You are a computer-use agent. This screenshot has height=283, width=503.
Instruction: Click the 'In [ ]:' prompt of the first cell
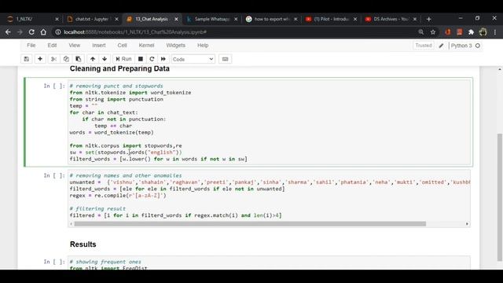(x=54, y=86)
